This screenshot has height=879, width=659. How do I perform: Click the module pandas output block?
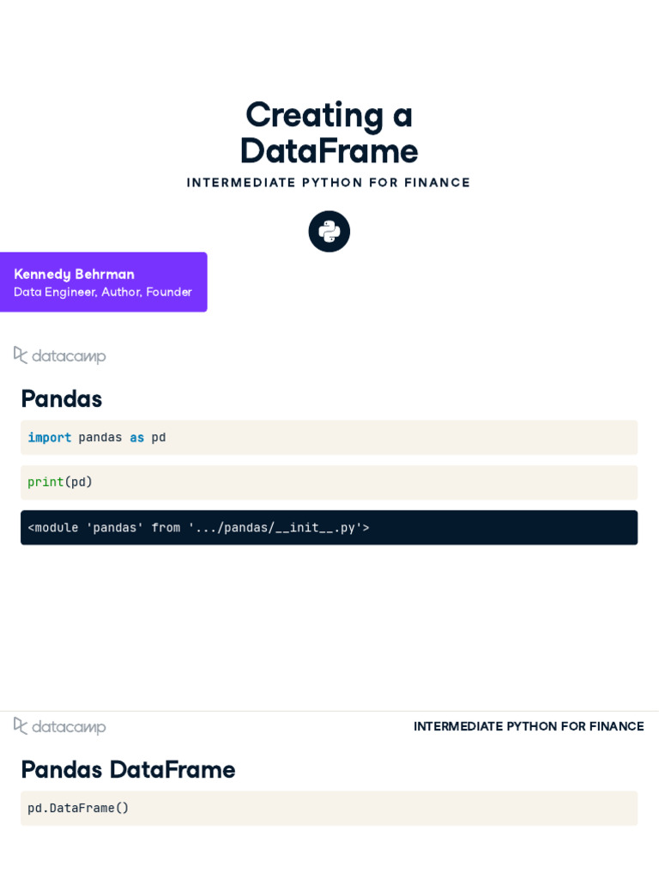point(329,527)
